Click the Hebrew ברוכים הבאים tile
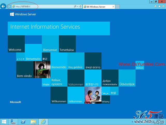Screen dimensions: 166x125 coord(93,61)
